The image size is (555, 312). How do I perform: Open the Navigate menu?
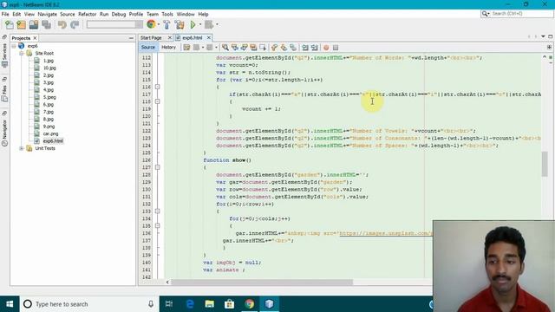pyautogui.click(x=47, y=14)
